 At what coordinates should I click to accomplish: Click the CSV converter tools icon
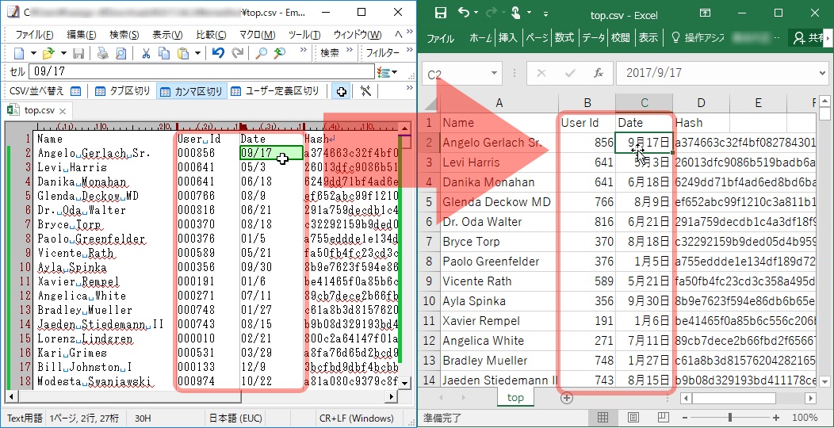[x=365, y=91]
